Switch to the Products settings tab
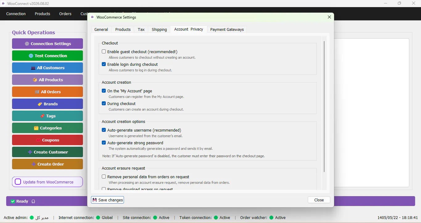The width and height of the screenshot is (421, 223). tap(123, 29)
